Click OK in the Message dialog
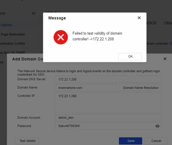Image resolution: width=172 pixels, height=145 pixels. pyautogui.click(x=130, y=56)
